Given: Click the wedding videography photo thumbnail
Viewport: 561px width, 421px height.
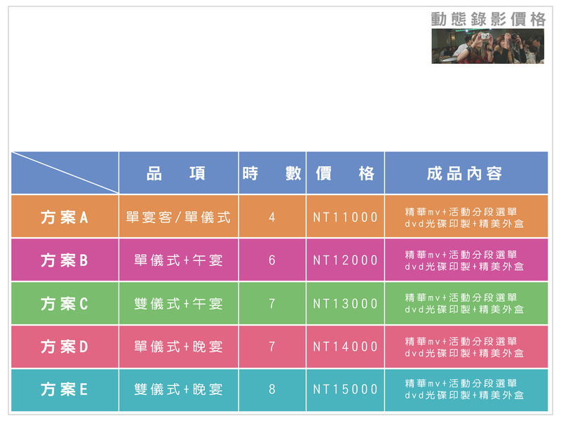Looking at the screenshot, I should [487, 46].
